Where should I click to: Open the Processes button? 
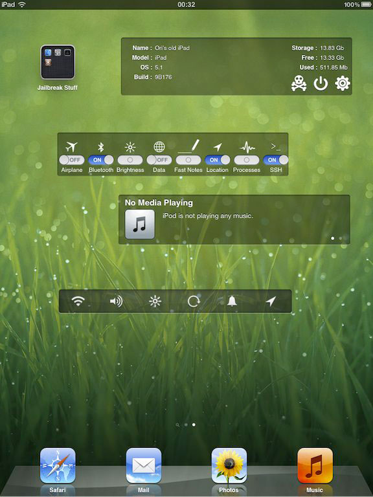click(x=247, y=160)
